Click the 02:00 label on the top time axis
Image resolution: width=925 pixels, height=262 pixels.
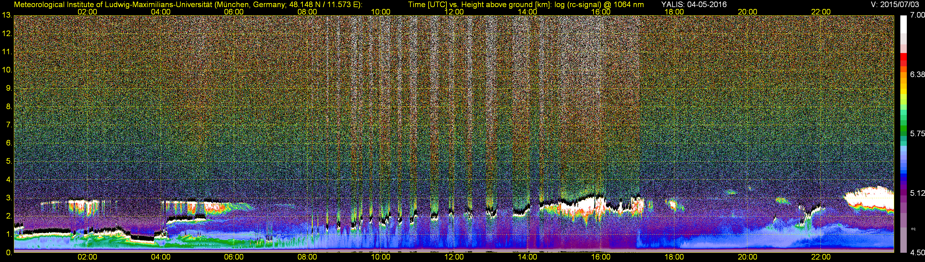tap(87, 12)
